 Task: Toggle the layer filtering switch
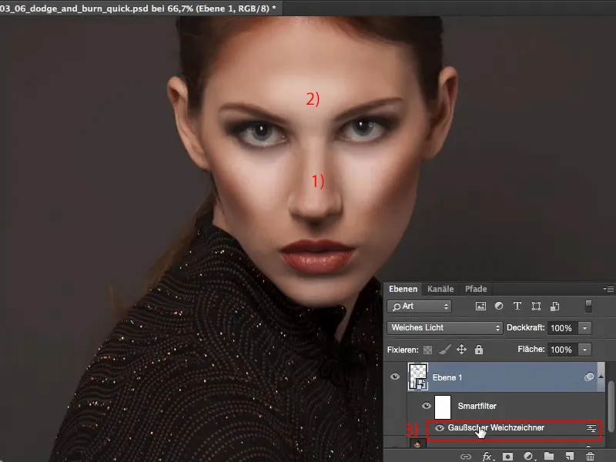(589, 306)
